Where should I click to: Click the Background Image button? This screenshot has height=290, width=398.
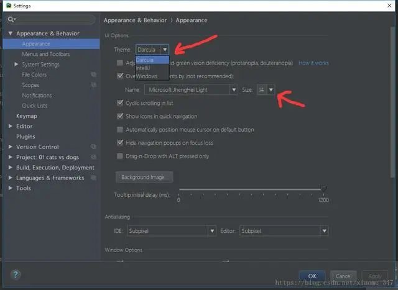[x=144, y=177]
